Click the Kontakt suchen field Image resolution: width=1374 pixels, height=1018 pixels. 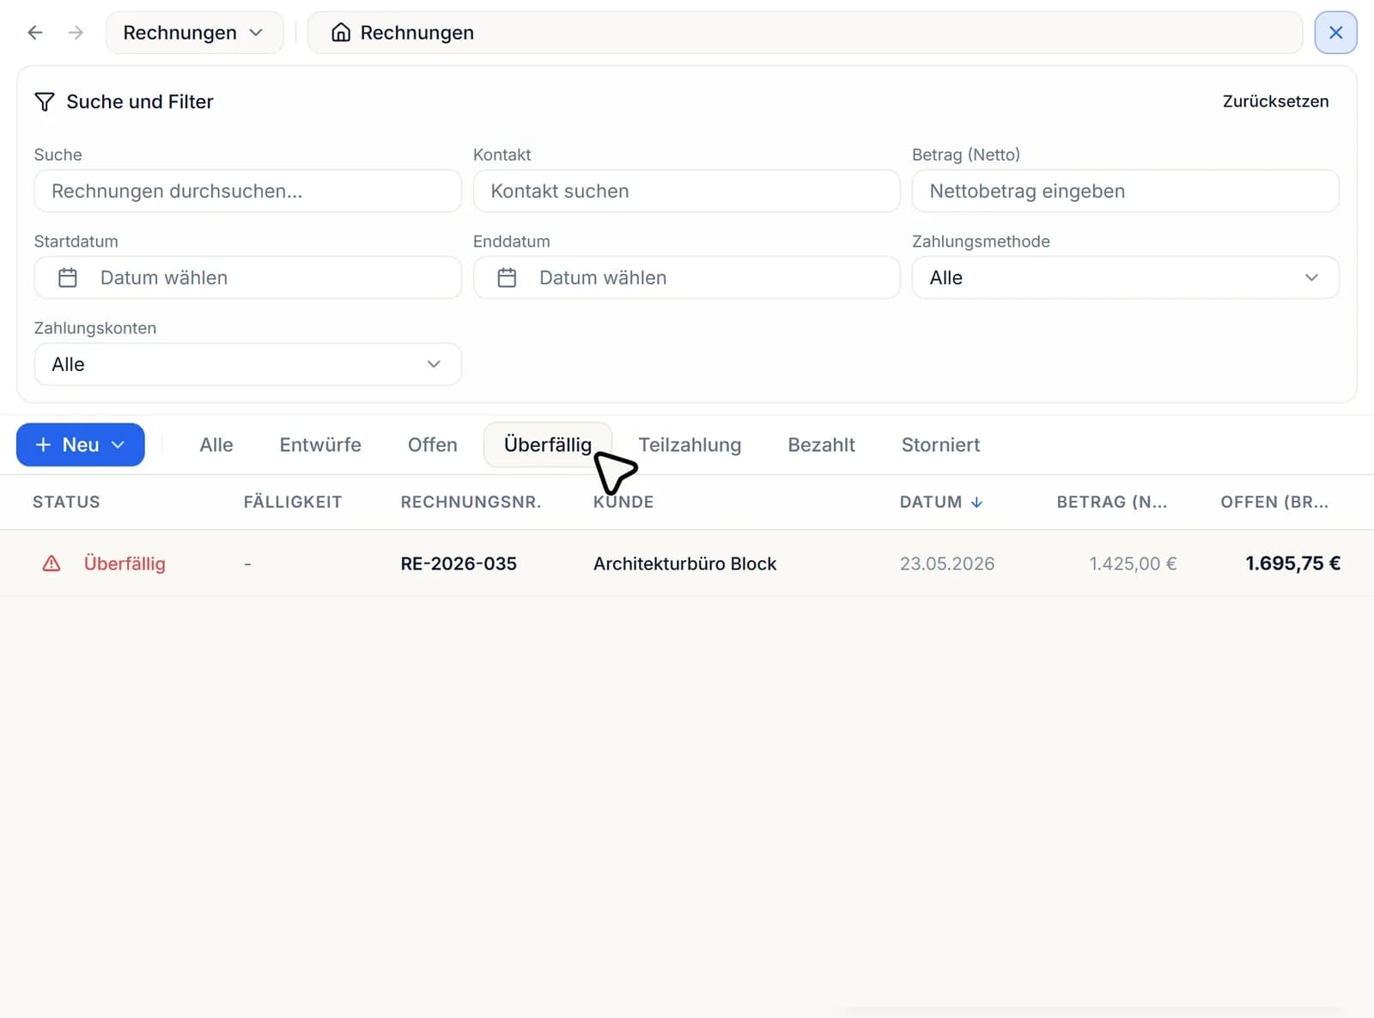pos(686,191)
